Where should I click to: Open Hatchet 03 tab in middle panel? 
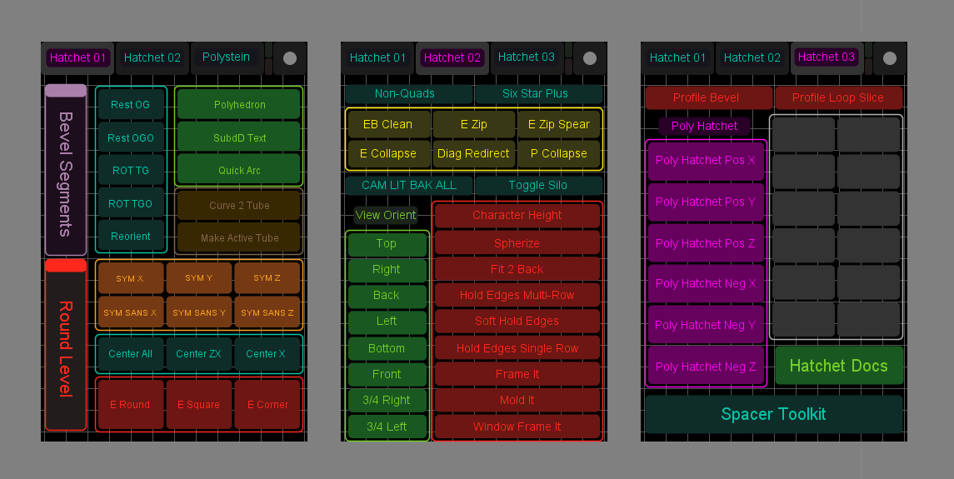527,57
